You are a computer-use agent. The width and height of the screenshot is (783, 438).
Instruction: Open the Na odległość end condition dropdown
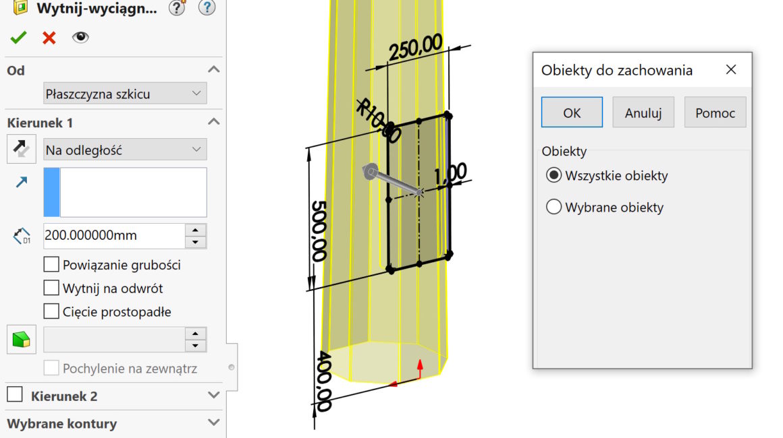(125, 150)
